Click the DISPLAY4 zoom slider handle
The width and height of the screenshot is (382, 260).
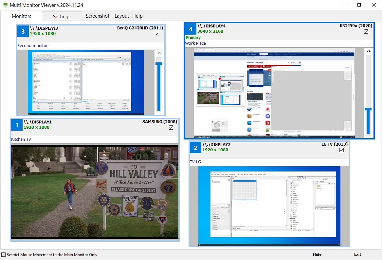[368, 109]
